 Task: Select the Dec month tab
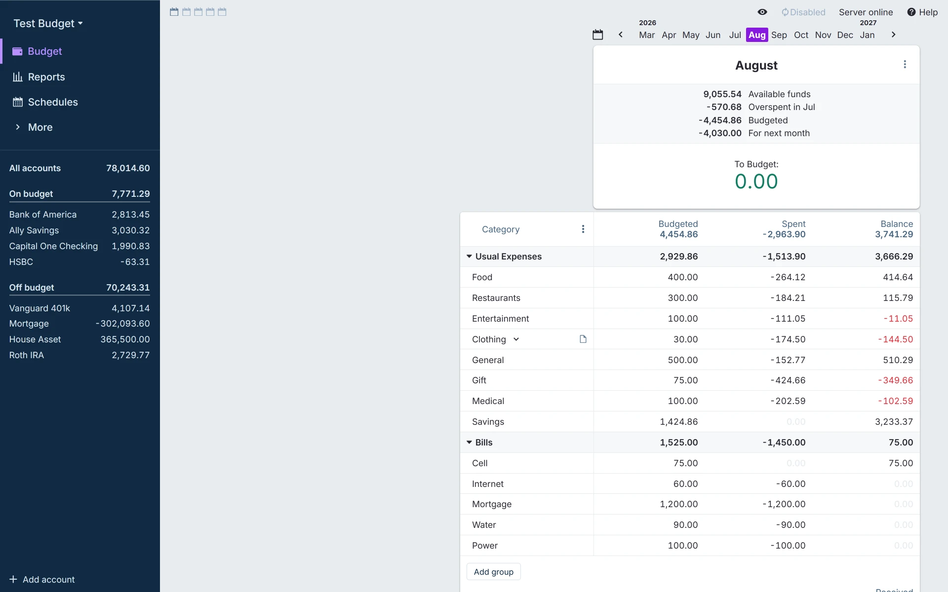[x=845, y=35]
